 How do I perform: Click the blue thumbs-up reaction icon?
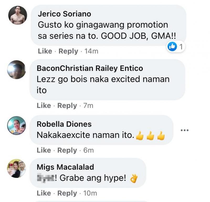172,47
